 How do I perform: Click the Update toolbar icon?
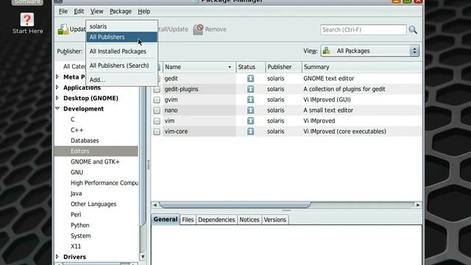(x=63, y=29)
